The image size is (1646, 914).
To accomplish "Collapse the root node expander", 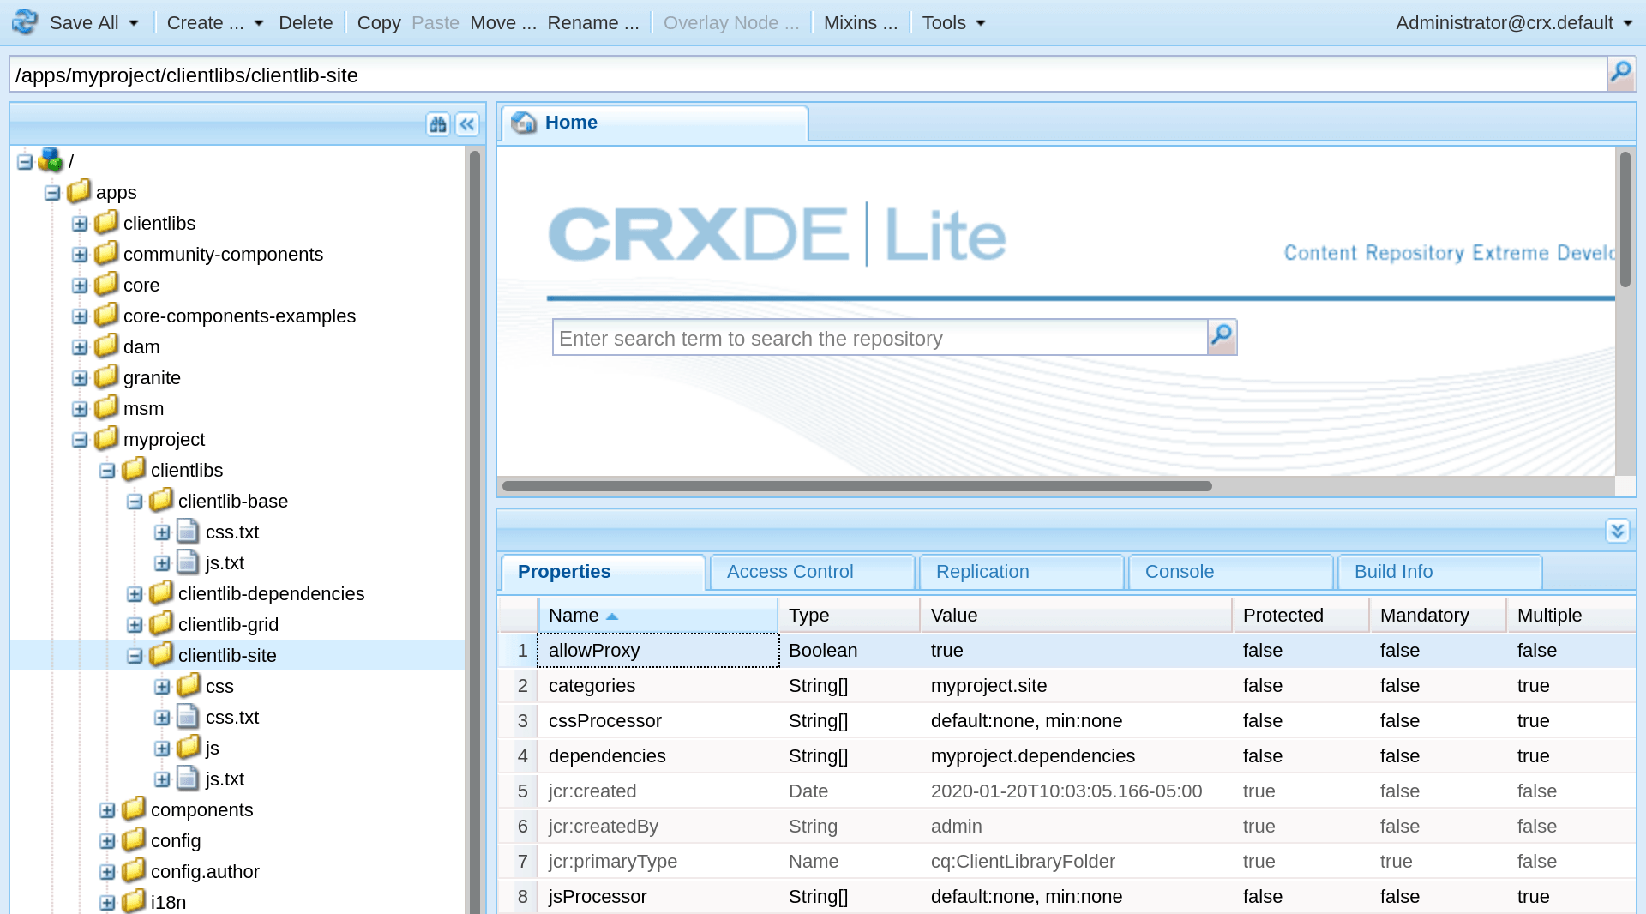I will pos(25,161).
